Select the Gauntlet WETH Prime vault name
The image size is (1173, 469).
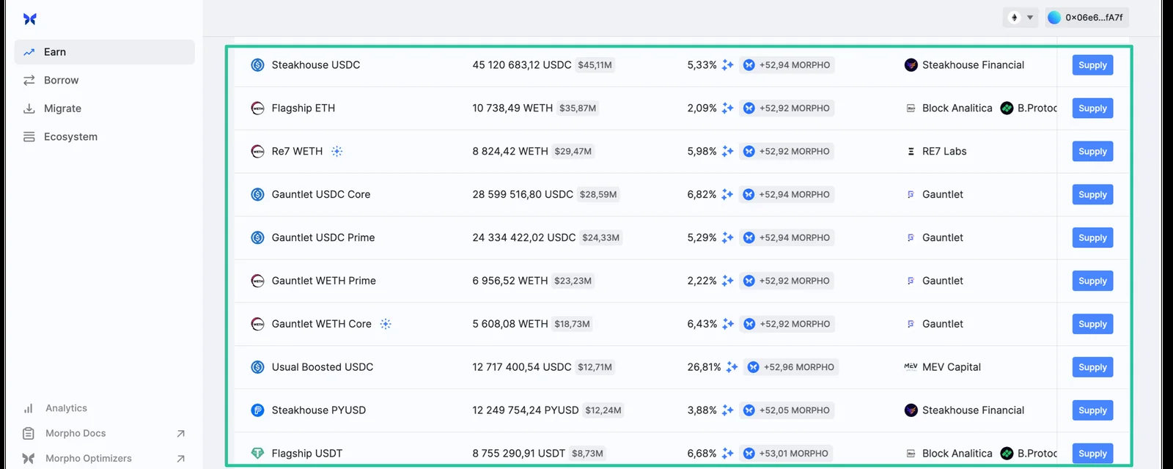(324, 281)
